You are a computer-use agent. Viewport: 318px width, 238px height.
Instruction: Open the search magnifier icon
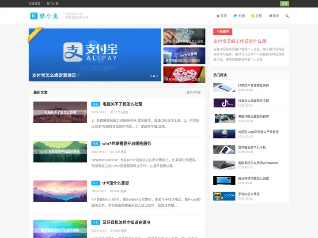(x=287, y=16)
